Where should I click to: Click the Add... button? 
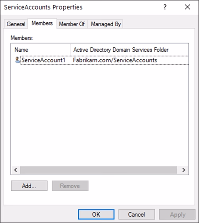29,186
